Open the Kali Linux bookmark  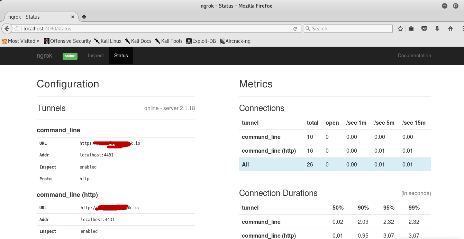point(108,41)
